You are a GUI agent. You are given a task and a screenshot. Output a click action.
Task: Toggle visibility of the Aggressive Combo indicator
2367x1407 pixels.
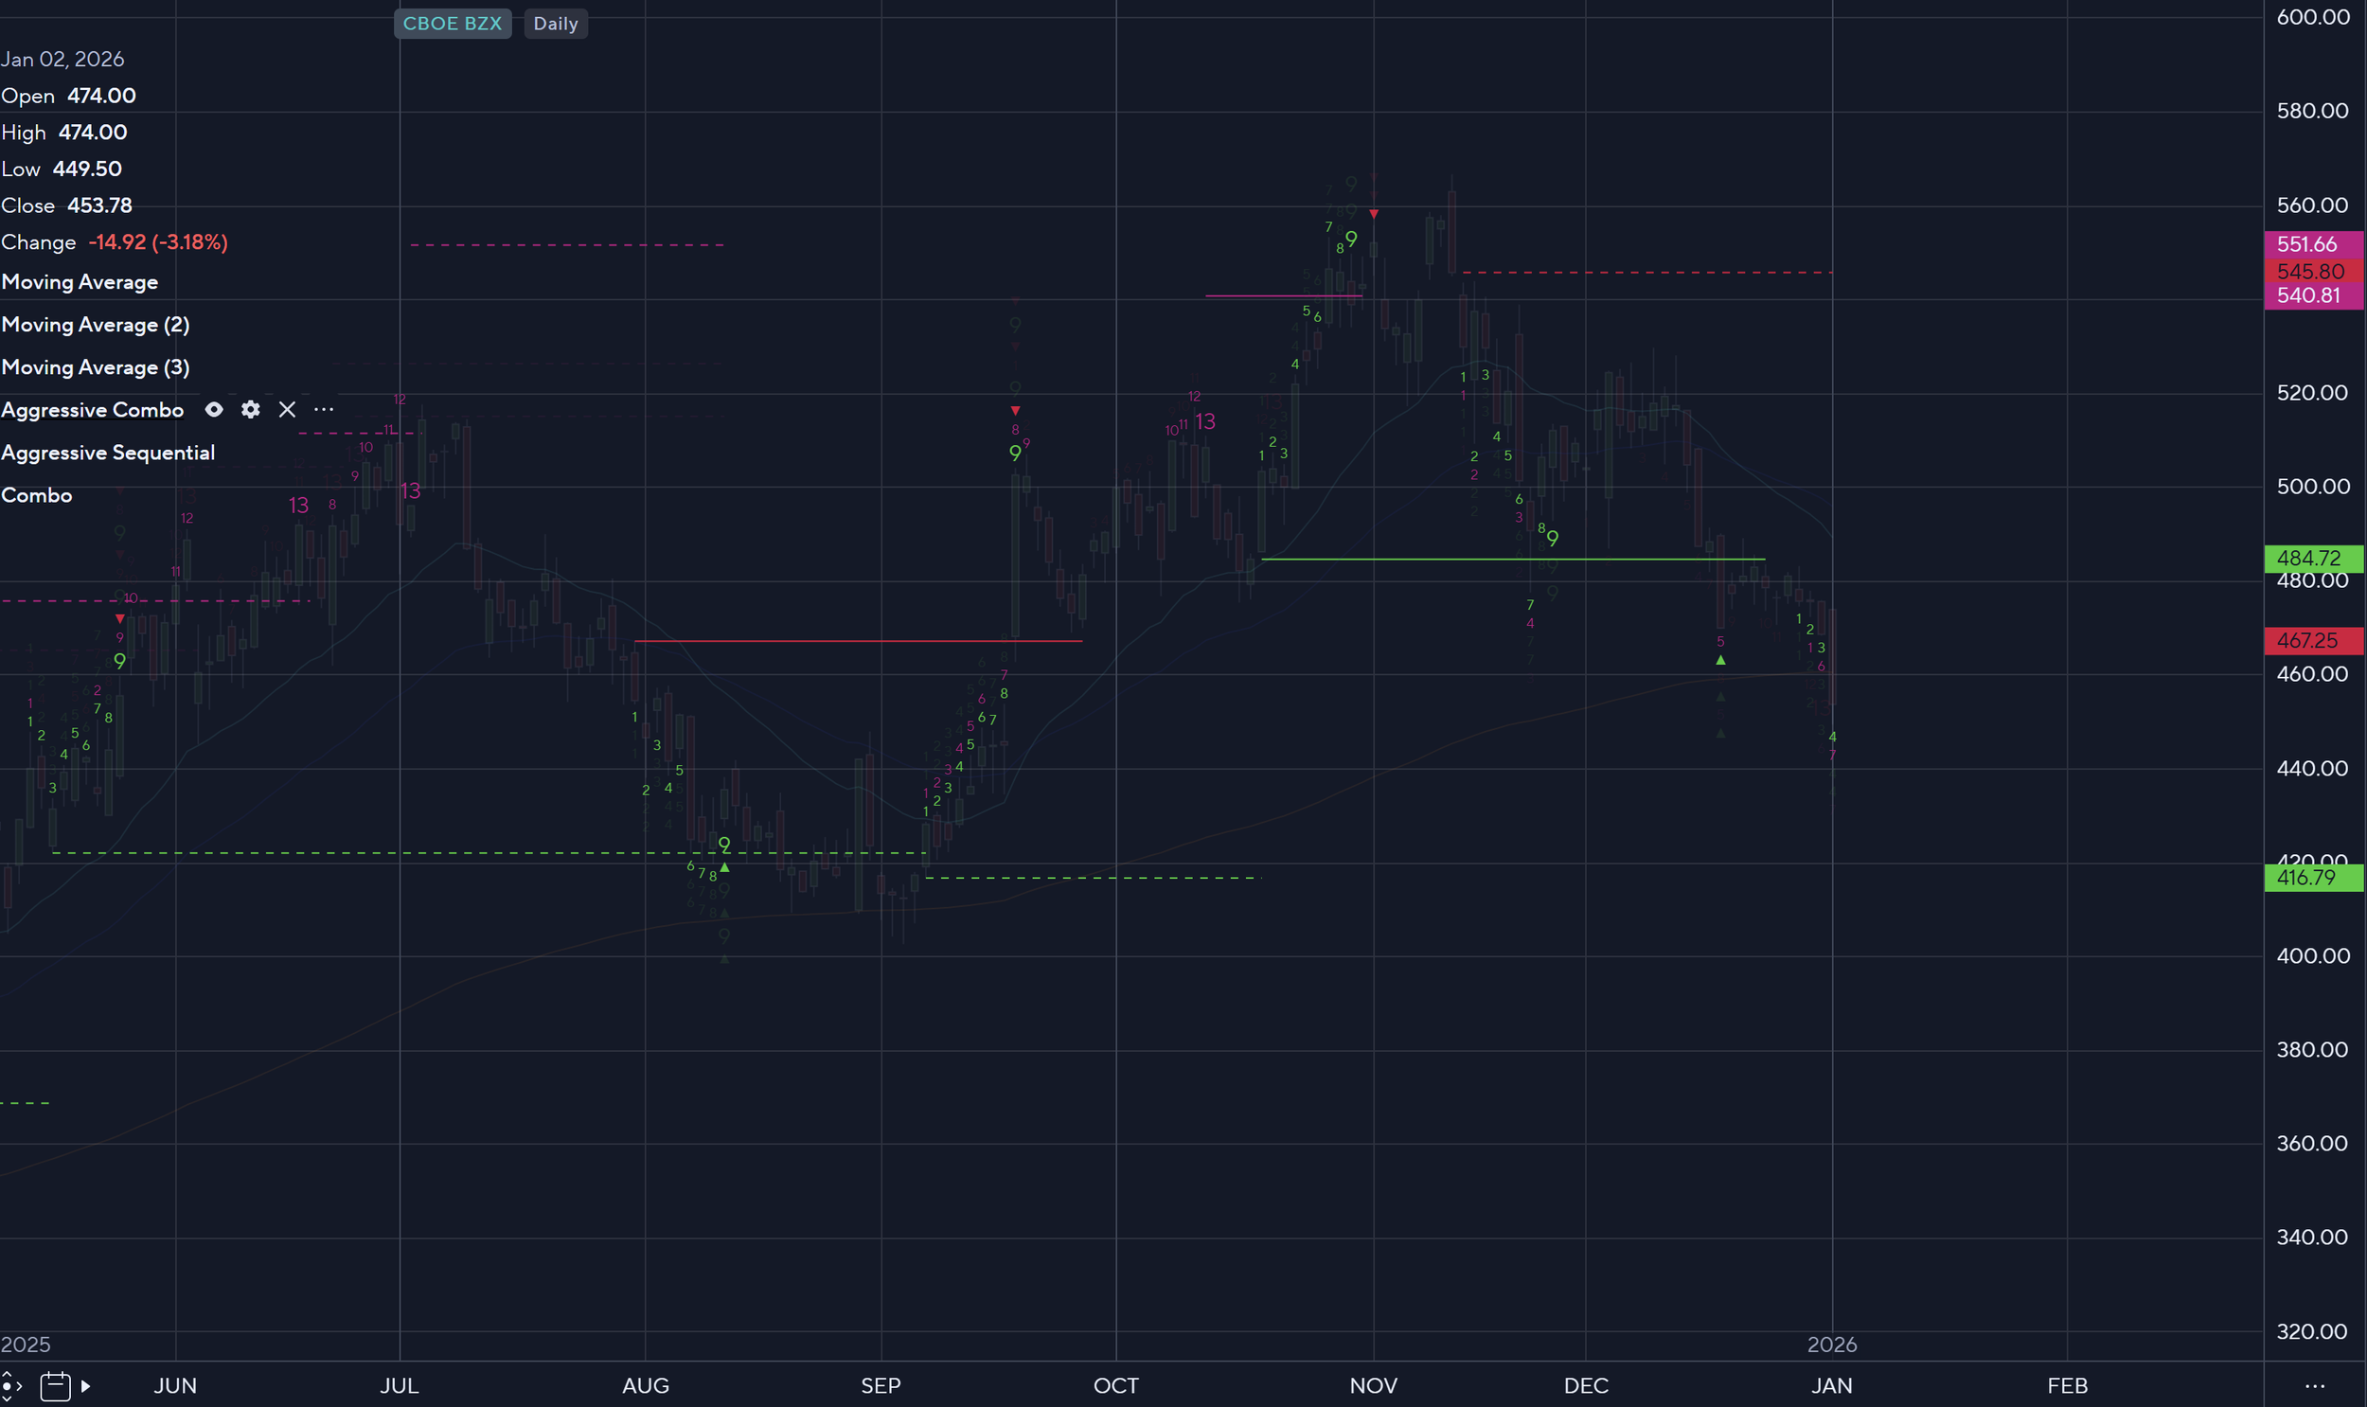pos(215,410)
